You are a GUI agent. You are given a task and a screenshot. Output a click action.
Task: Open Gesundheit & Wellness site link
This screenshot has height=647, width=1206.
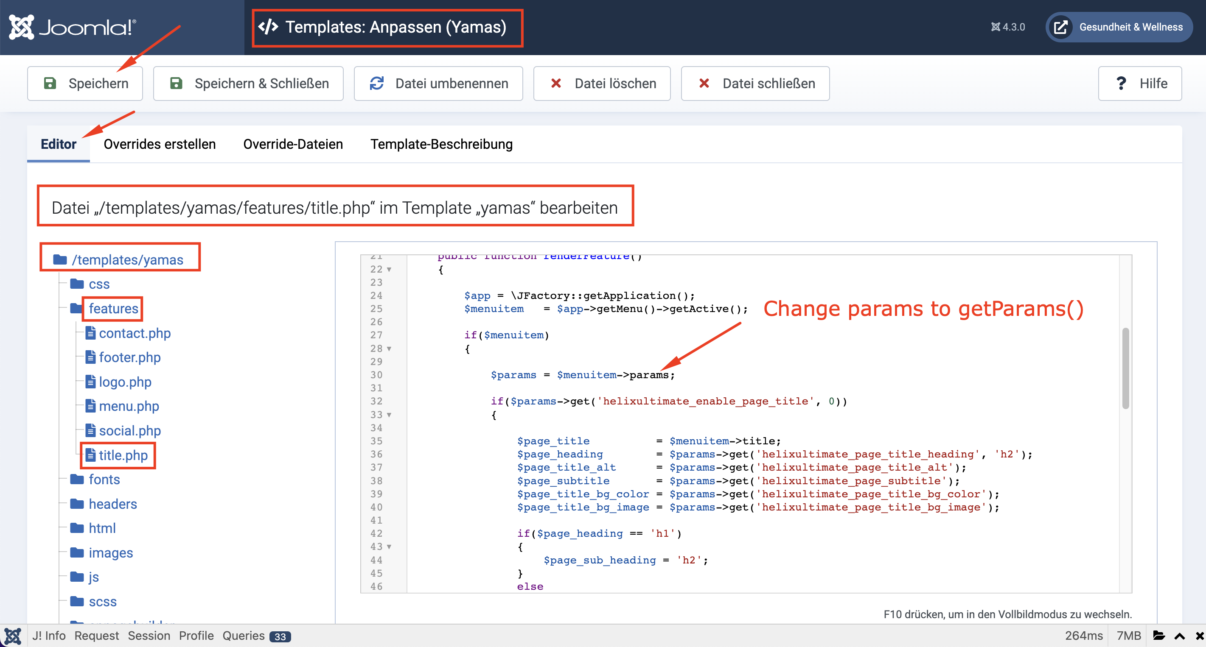[1119, 27]
